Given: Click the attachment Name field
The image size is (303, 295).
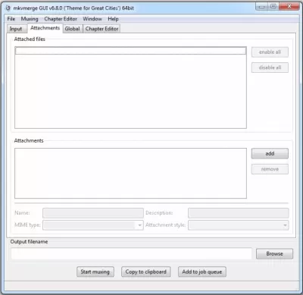Looking at the screenshot, I should (x=93, y=213).
